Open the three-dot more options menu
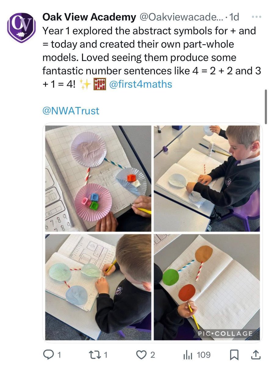Image resolution: width=269 pixels, height=366 pixels. coord(256,17)
